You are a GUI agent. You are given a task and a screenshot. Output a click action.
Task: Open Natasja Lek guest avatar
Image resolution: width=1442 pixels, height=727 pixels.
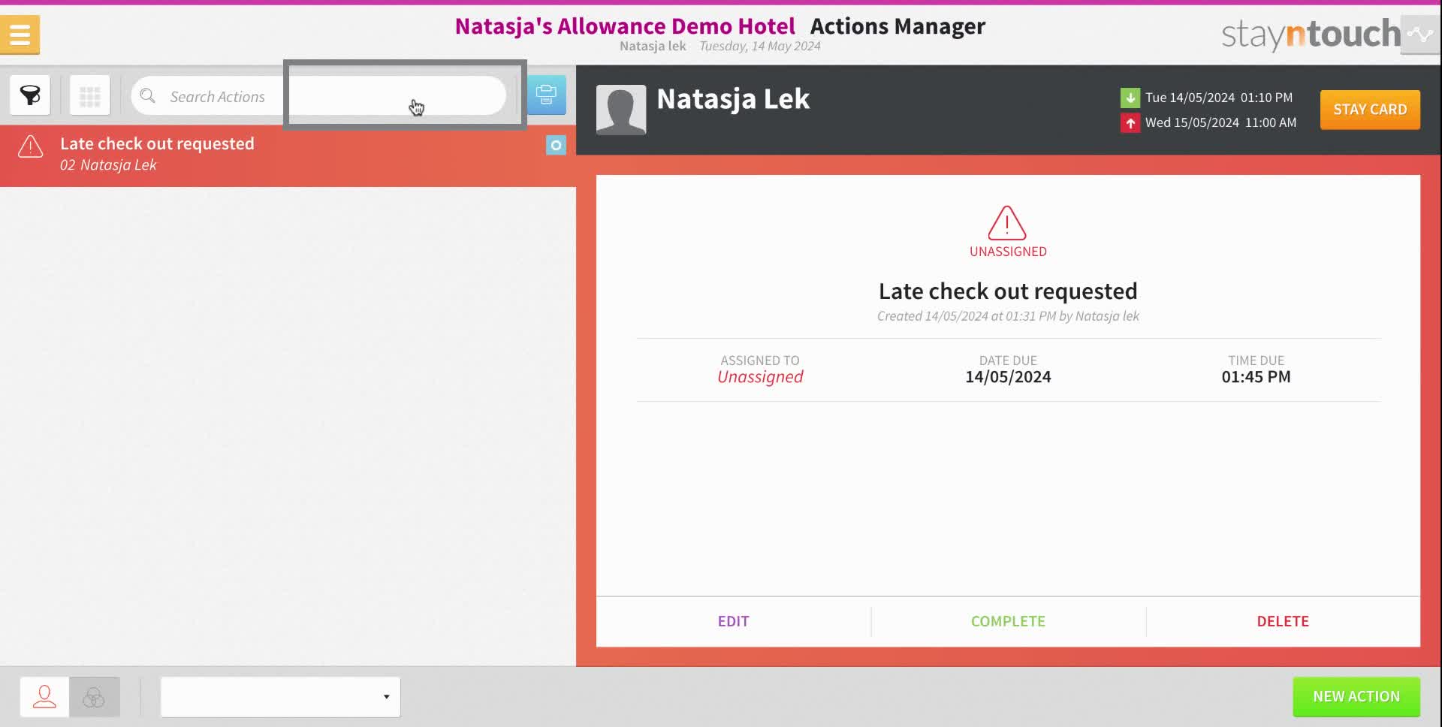[621, 110]
